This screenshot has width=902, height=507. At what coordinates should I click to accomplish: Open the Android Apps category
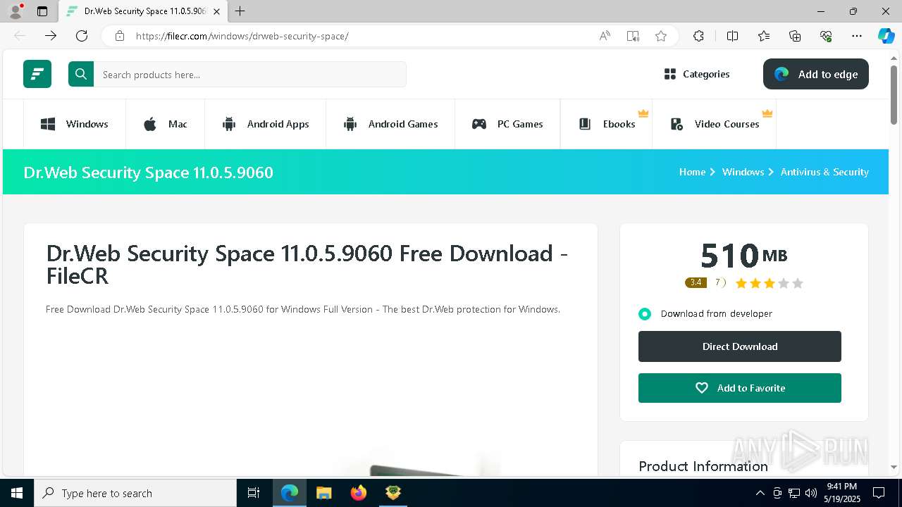click(266, 124)
